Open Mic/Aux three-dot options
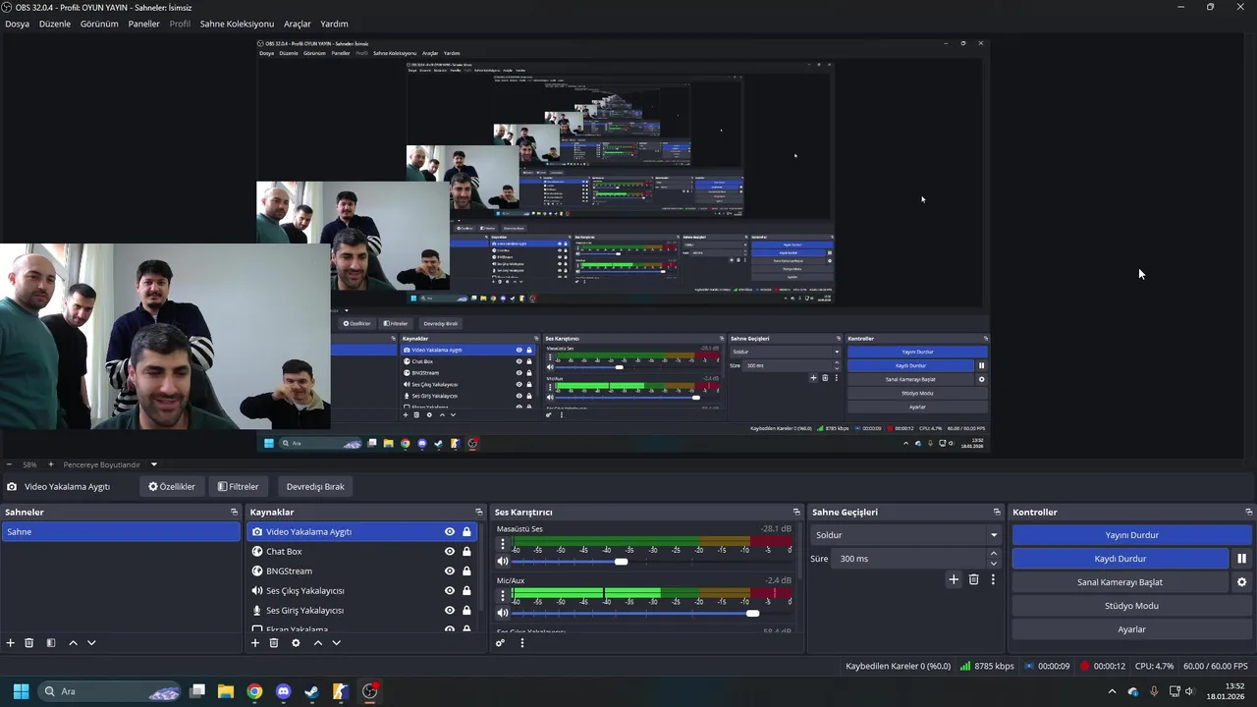 [x=503, y=595]
